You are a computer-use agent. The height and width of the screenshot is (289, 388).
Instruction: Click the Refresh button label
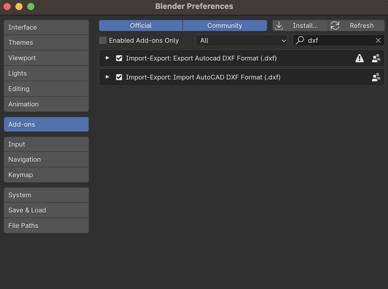(362, 26)
